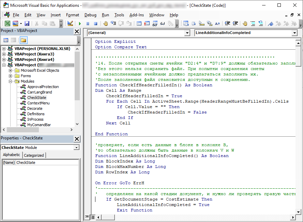Step Out of the current procedure

pyautogui.click(x=129, y=23)
